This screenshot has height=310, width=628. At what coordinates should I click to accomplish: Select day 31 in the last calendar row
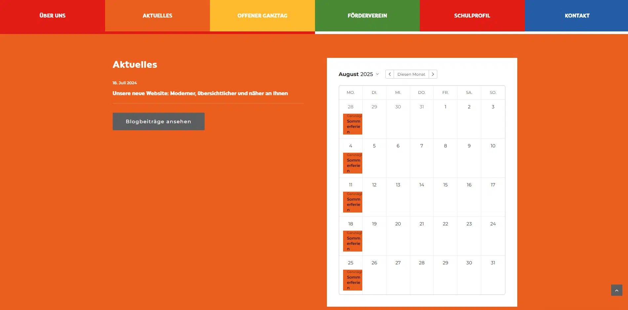pyautogui.click(x=493, y=263)
